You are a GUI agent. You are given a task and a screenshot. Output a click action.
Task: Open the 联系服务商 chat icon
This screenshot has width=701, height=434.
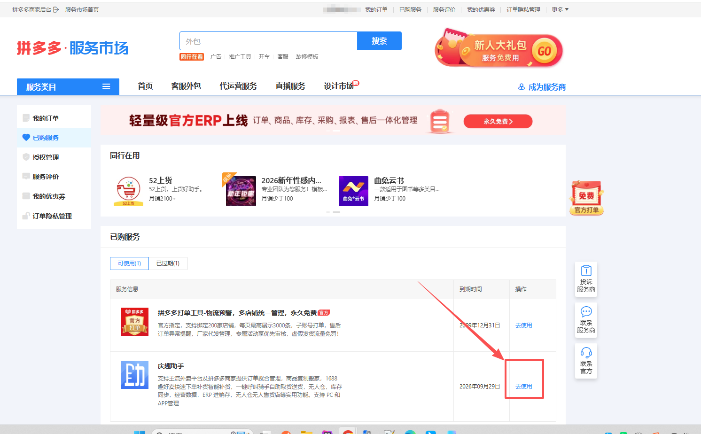586,312
